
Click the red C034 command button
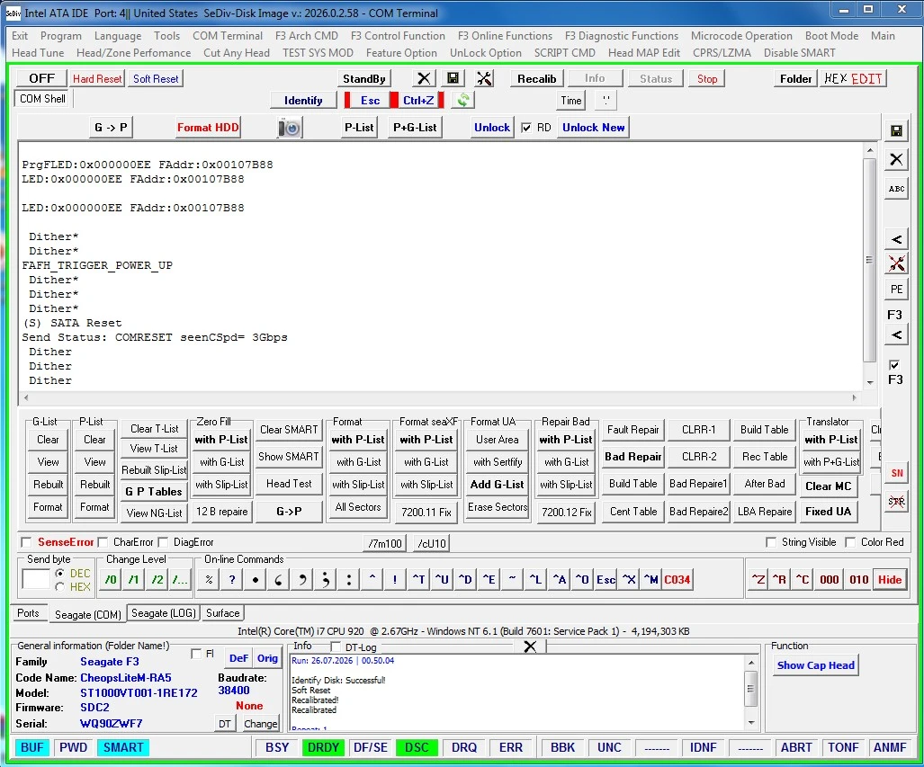(677, 580)
